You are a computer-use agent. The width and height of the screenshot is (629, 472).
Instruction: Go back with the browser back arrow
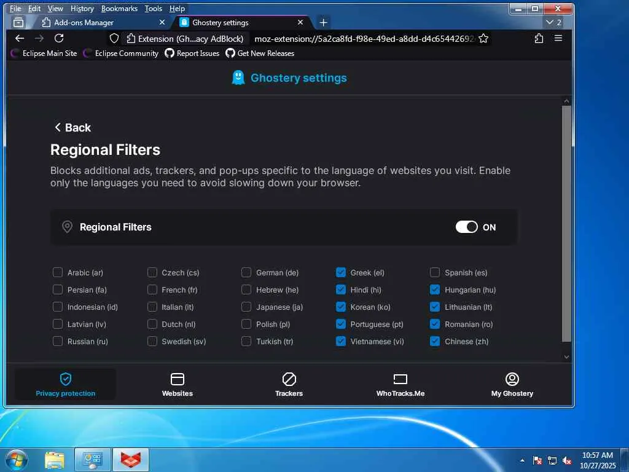click(20, 38)
